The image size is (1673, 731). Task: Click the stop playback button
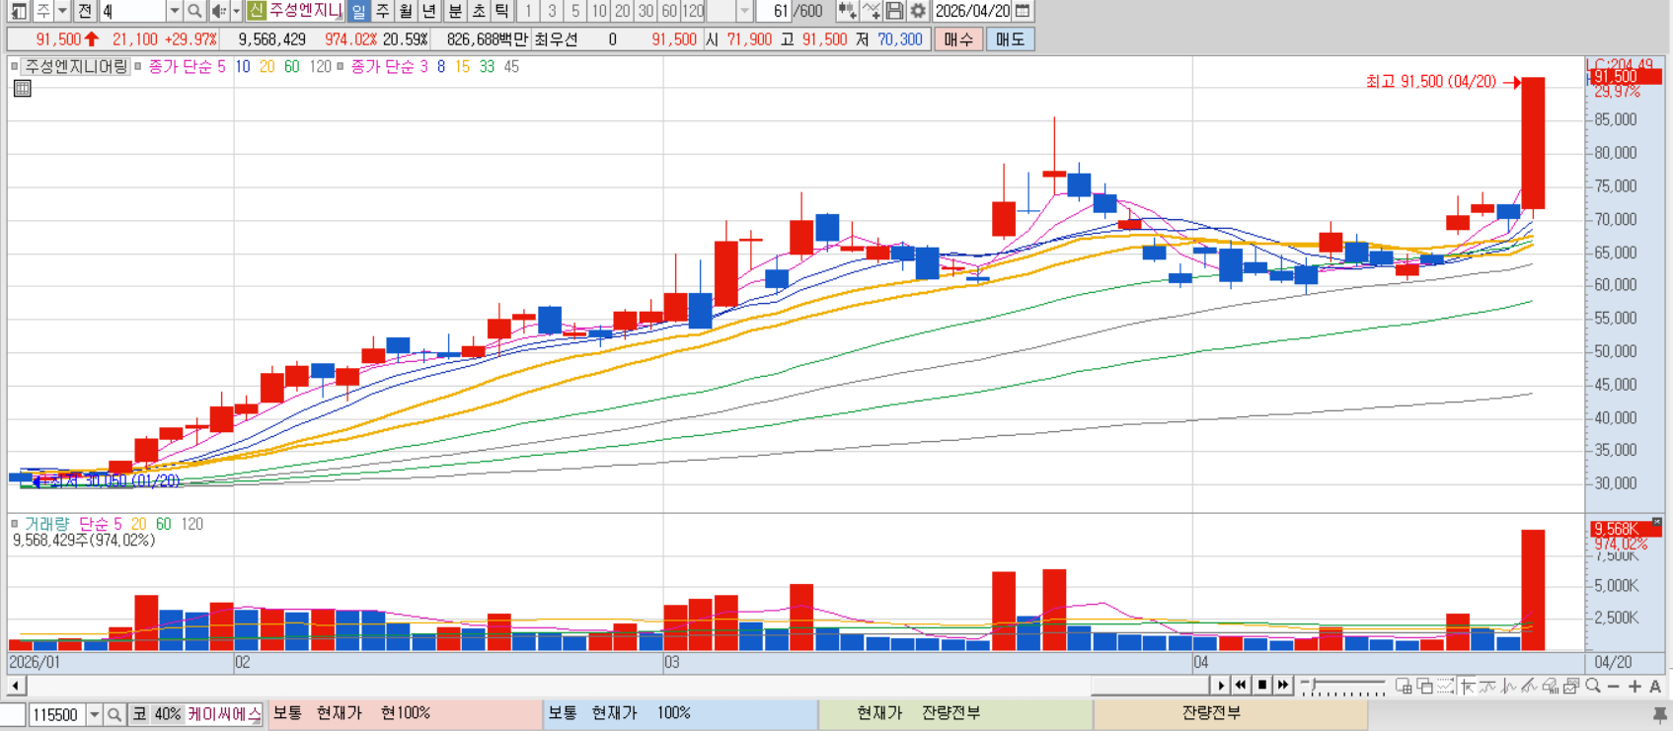(1261, 686)
